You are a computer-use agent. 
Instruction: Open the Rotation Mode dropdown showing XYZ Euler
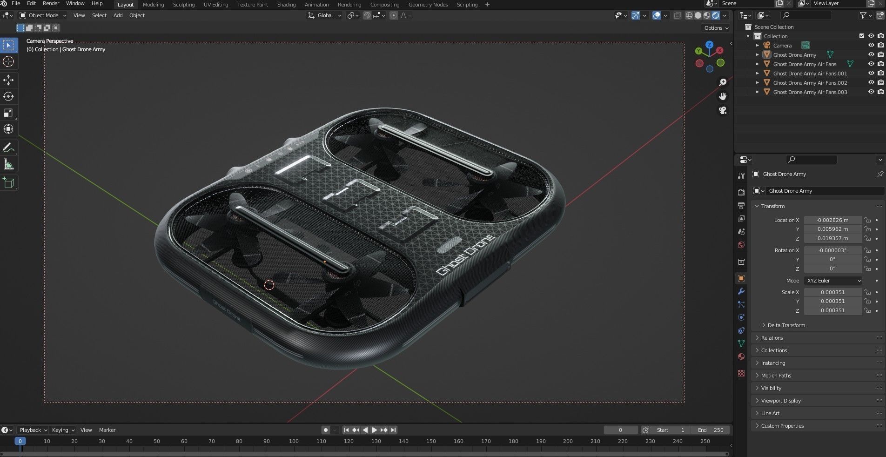click(x=832, y=281)
